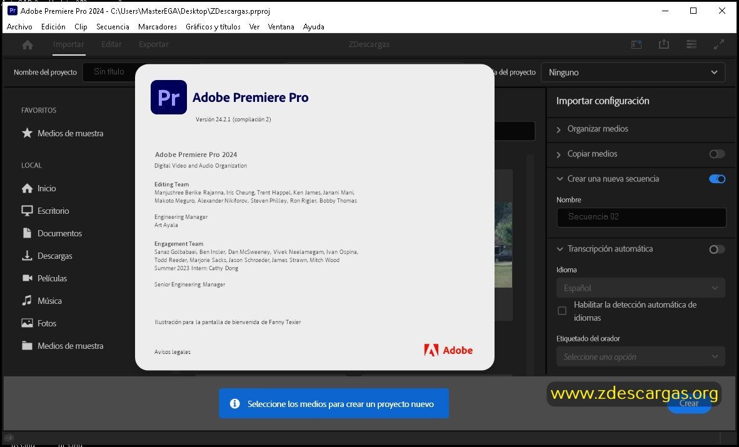Go to the Home screen icon
This screenshot has width=739, height=447.
[28, 45]
